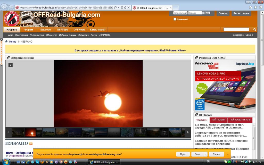Open the OFFTube tab

coord(62,30)
